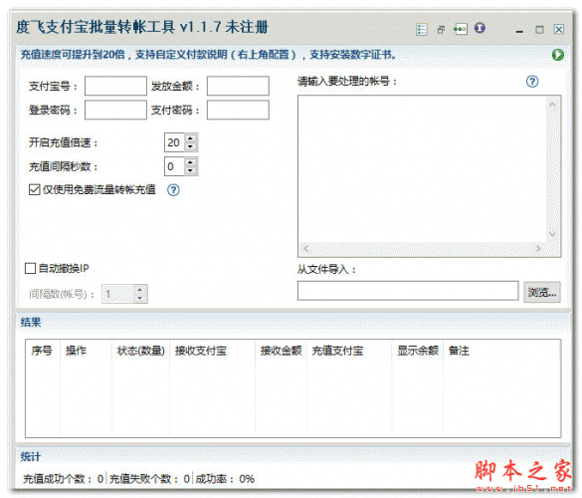Focus the 登录密码 input field
The height and width of the screenshot is (498, 582).
(115, 110)
